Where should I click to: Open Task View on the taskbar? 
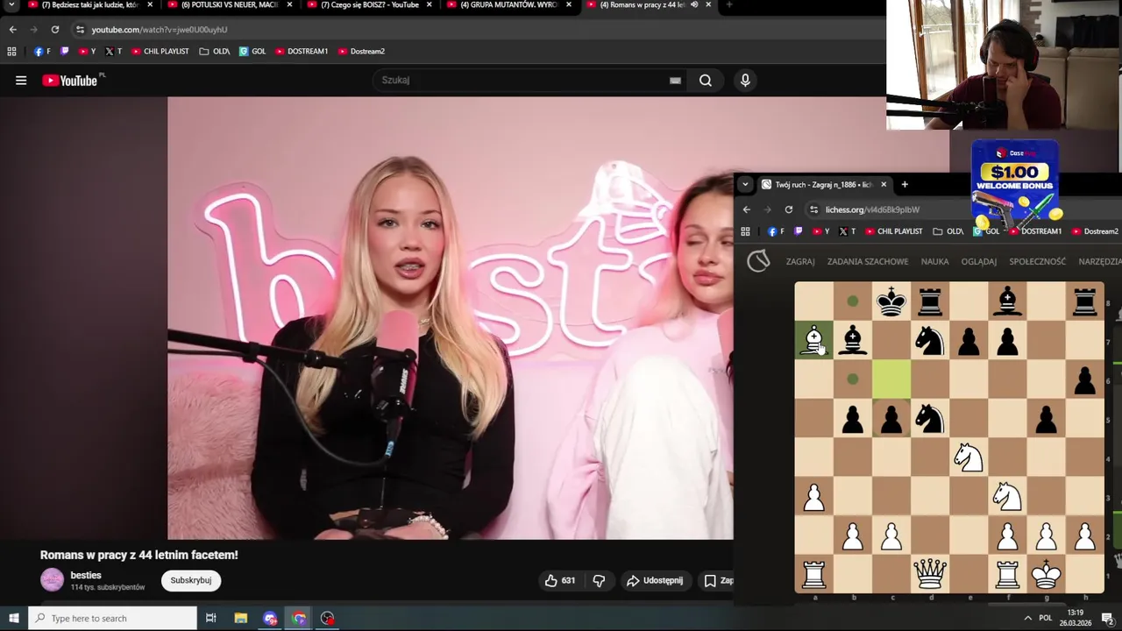click(210, 619)
